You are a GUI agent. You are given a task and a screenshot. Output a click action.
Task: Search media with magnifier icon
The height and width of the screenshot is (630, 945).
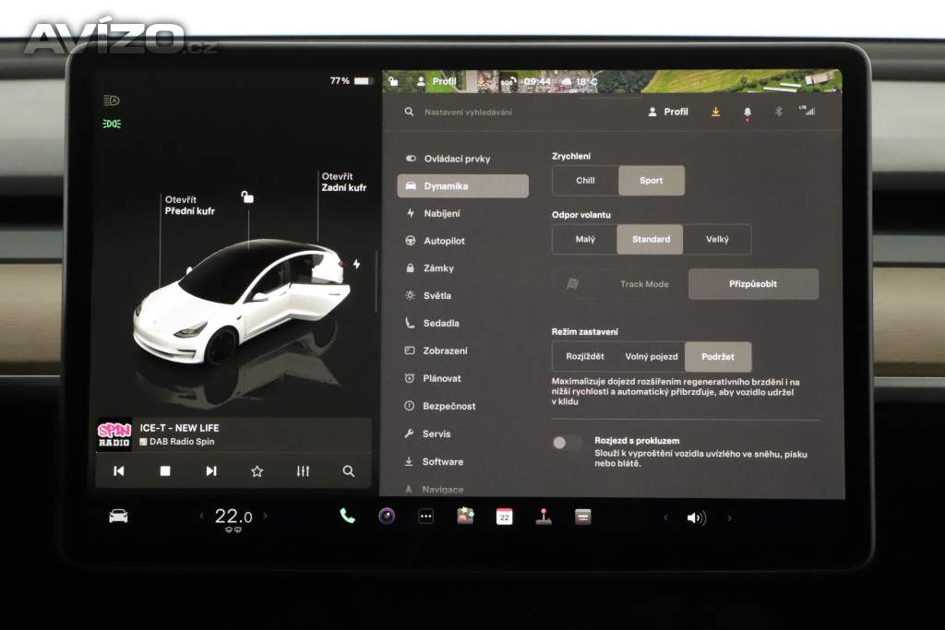pyautogui.click(x=348, y=471)
